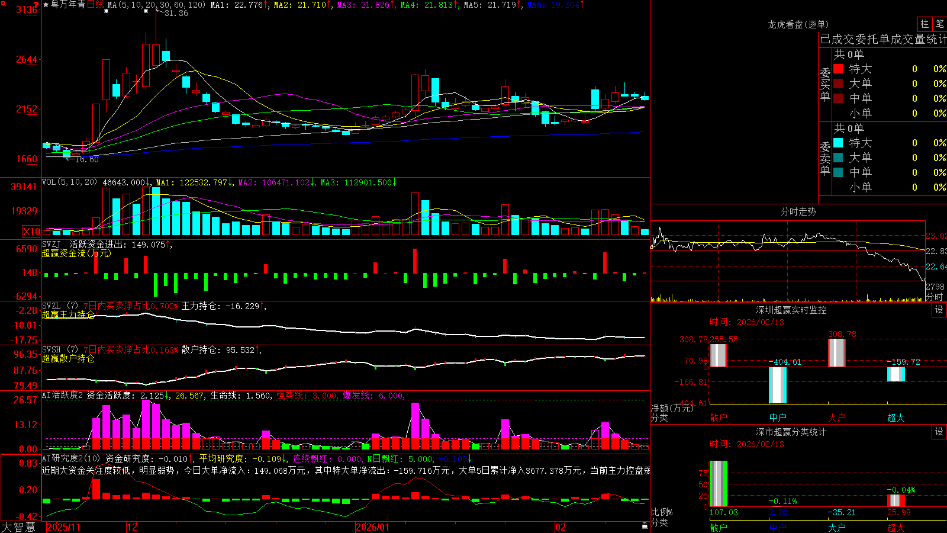Click the red 超大 bar labeled 25.98
947x533 pixels.
tap(896, 500)
